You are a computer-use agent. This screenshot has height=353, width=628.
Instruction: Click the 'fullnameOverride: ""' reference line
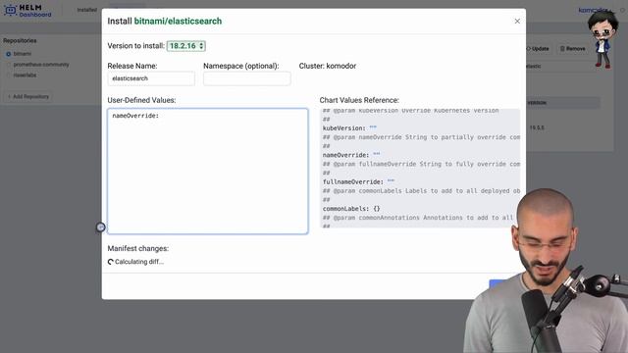(x=358, y=181)
